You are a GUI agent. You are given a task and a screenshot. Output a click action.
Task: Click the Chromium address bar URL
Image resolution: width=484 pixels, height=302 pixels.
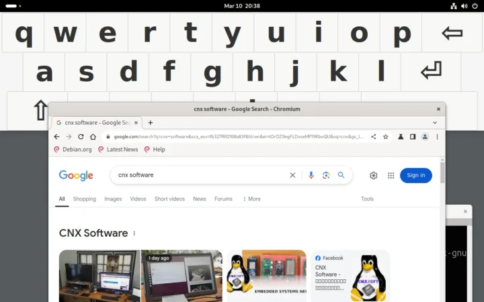(239, 136)
